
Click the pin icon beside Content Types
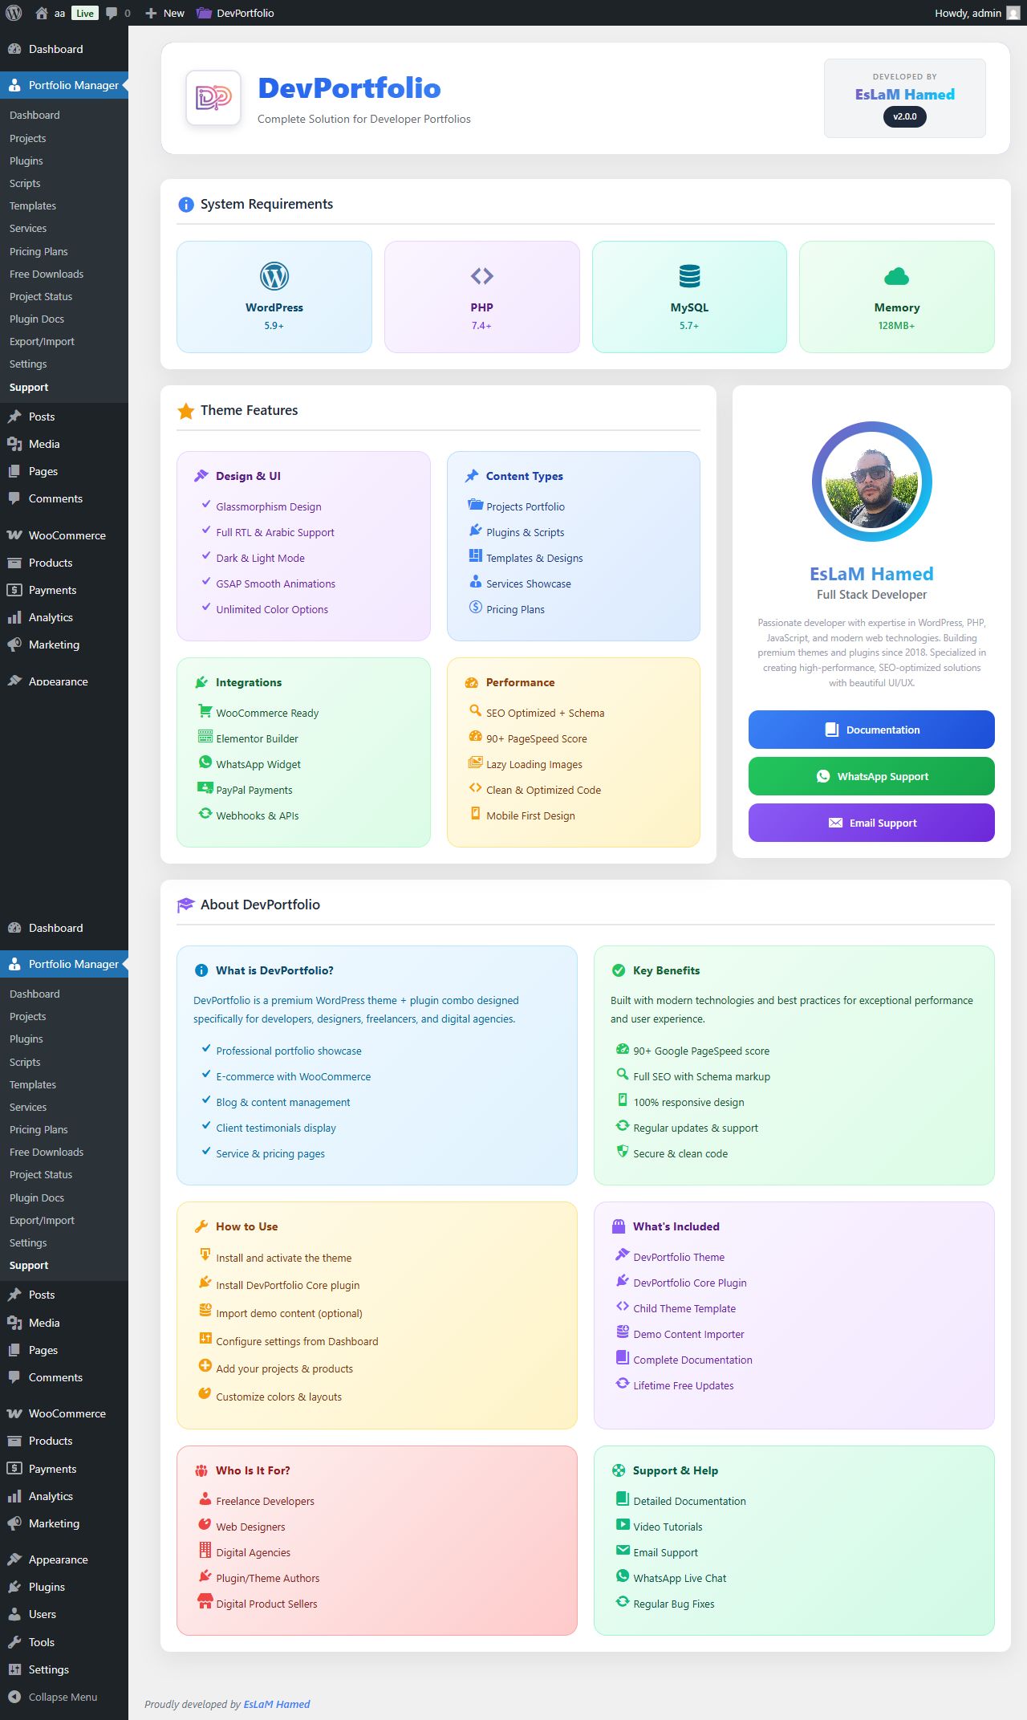(x=472, y=476)
